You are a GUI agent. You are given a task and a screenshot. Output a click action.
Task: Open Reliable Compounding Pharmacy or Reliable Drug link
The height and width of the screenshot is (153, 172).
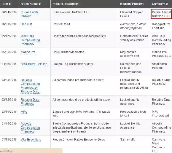coord(30,86)
